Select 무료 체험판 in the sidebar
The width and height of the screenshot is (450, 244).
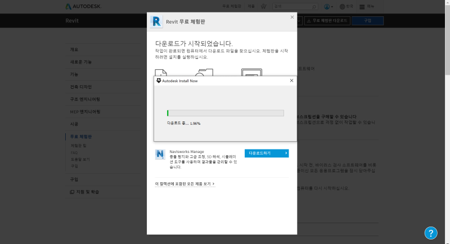[81, 137]
